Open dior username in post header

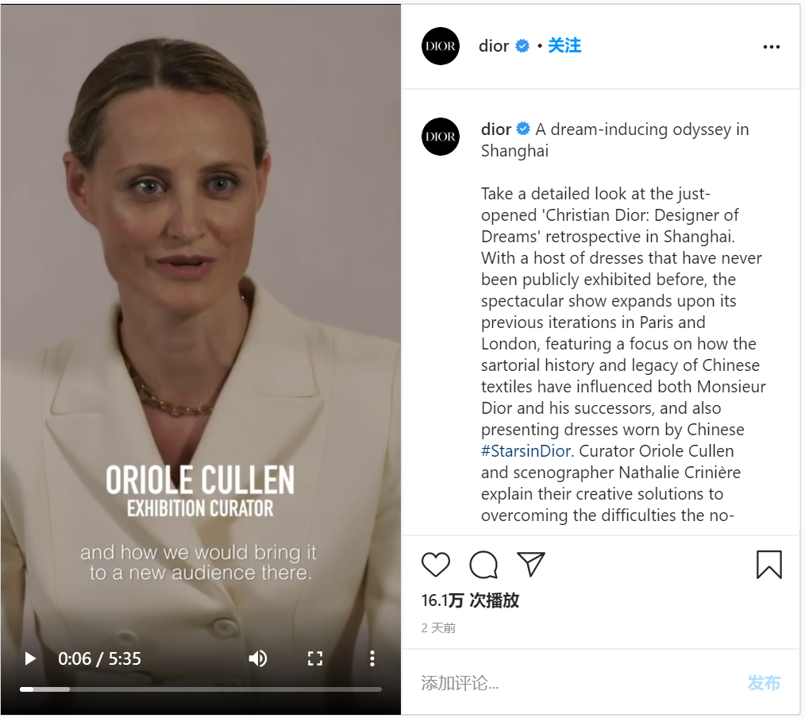[x=493, y=46]
